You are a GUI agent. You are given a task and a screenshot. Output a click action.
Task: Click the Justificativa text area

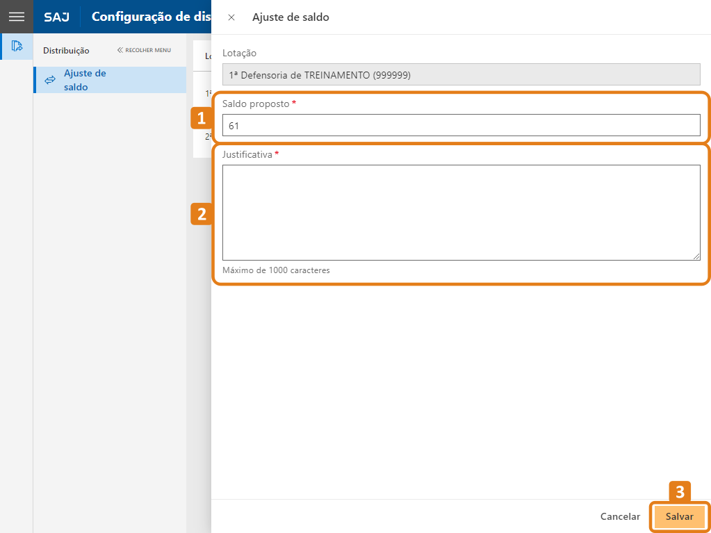click(x=461, y=213)
